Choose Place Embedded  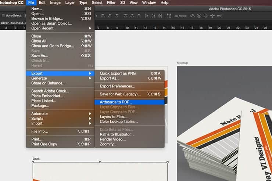point(60,96)
